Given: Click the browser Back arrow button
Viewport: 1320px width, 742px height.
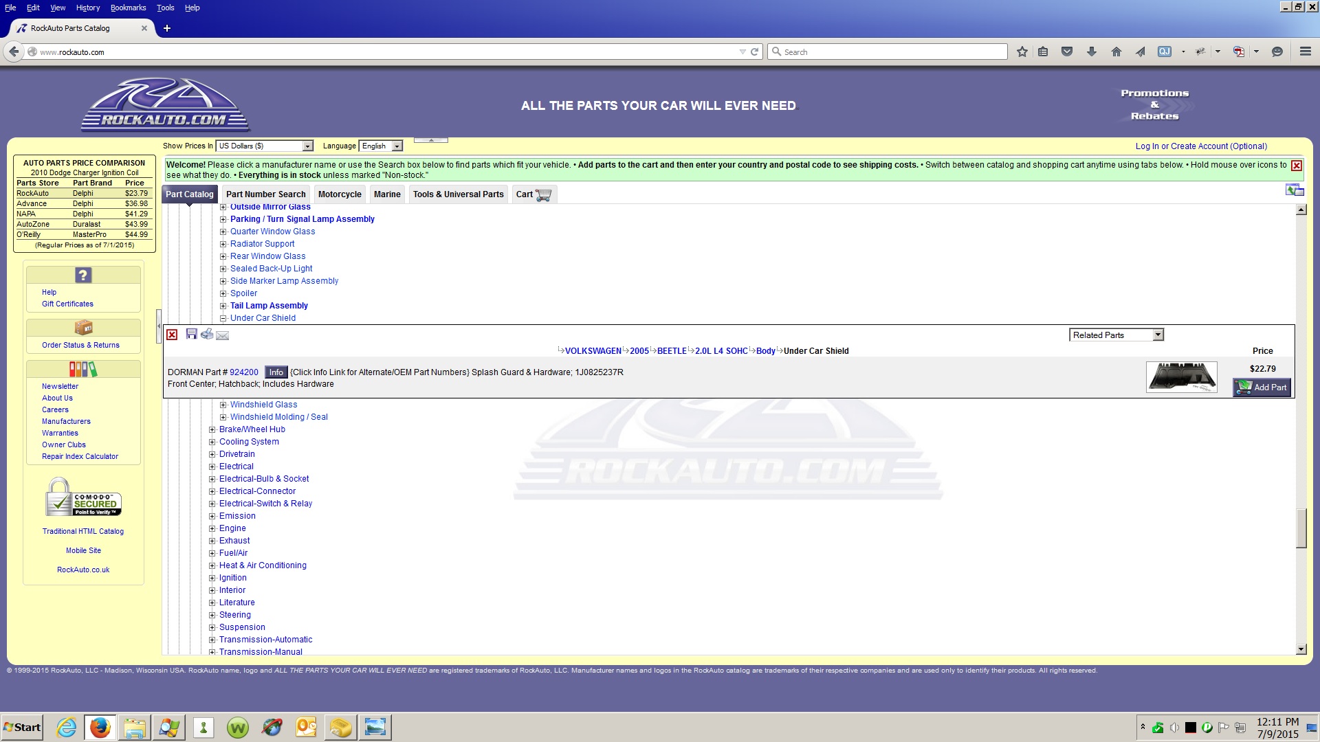Looking at the screenshot, I should 13,52.
